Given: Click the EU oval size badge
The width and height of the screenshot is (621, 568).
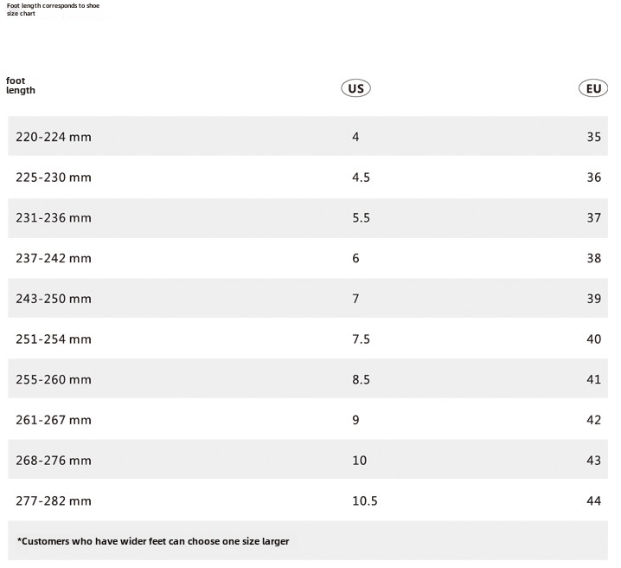Looking at the screenshot, I should [593, 88].
